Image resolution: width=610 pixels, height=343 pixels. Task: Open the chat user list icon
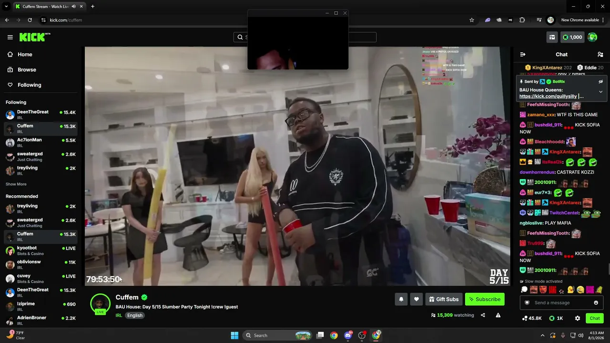point(600,54)
